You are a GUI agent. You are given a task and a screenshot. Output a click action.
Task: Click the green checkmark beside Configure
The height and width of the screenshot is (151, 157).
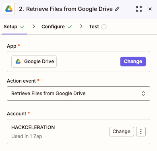pyautogui.click(x=70, y=27)
